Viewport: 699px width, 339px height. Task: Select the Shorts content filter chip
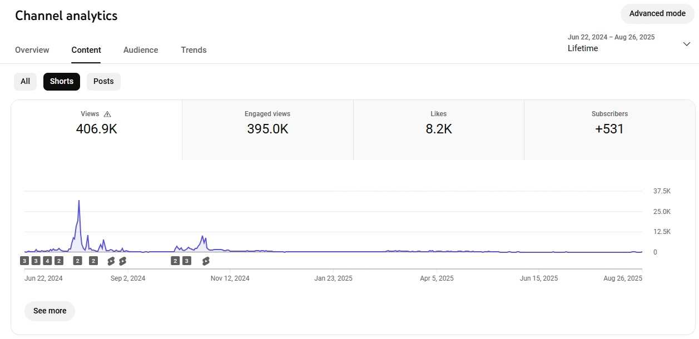(62, 81)
